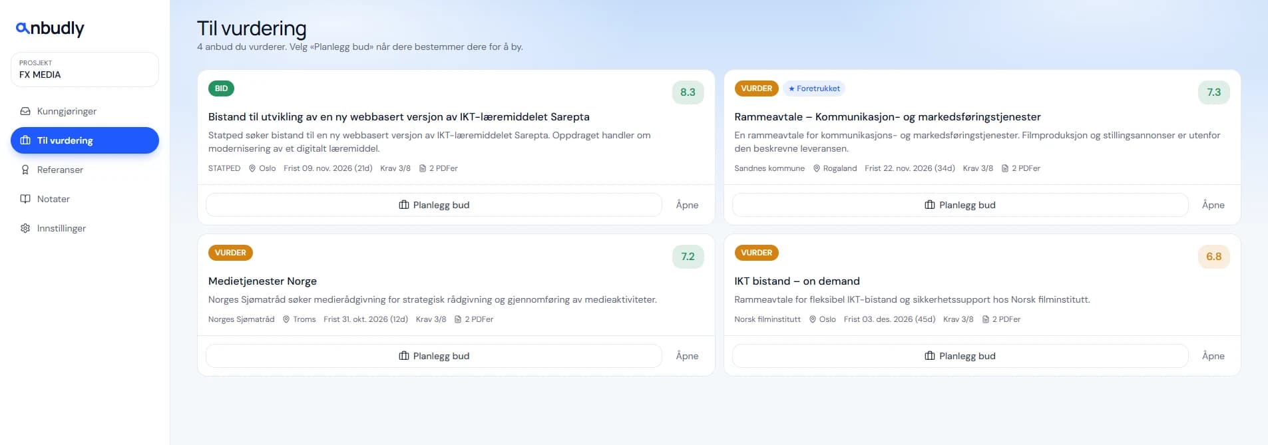Open Innstillinger gear icon
Viewport: 1268px width, 445px height.
(25, 228)
